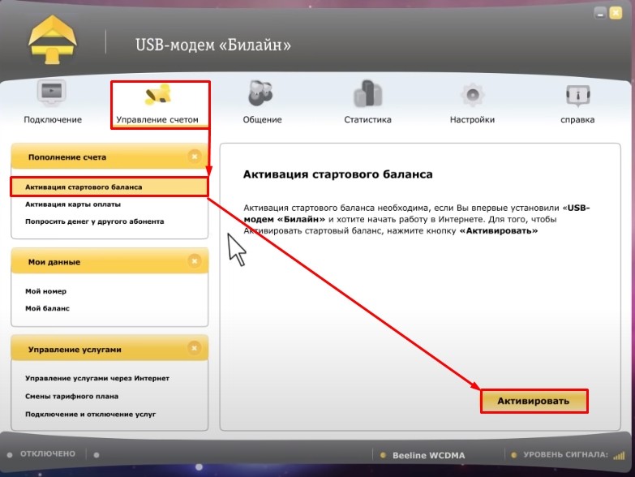Open the Мой баланс item

point(47,308)
